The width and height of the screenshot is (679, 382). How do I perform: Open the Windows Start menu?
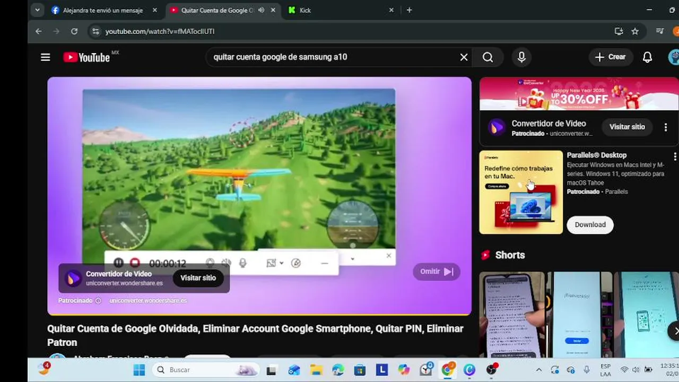(139, 370)
